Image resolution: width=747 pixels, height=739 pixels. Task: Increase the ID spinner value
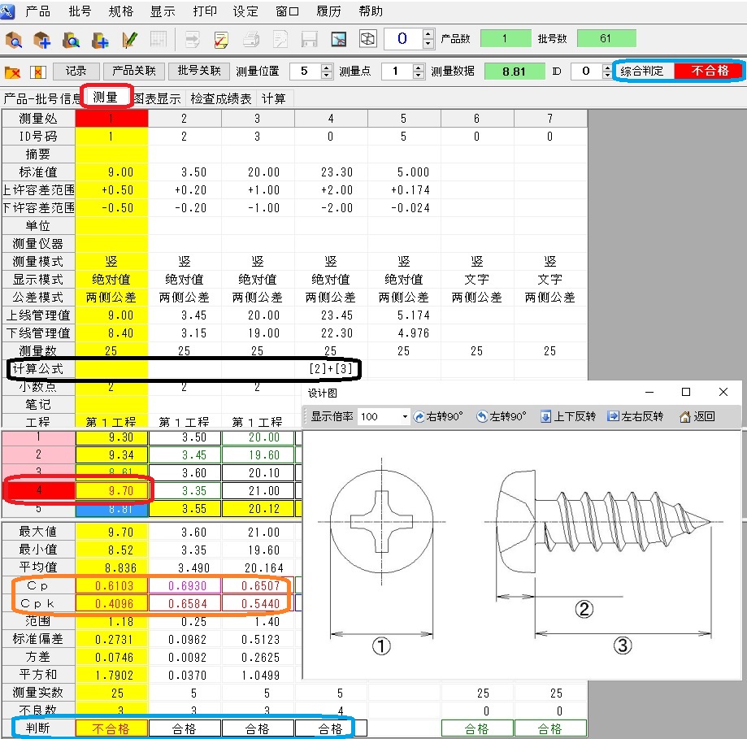606,67
